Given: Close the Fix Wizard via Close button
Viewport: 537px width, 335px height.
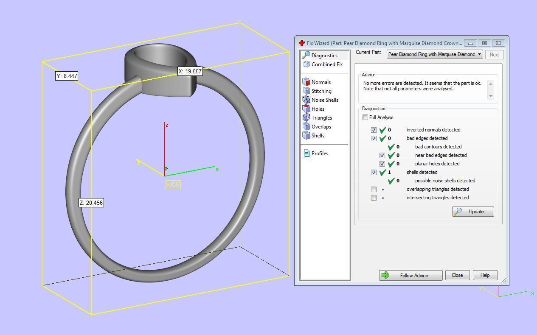Looking at the screenshot, I should (x=457, y=275).
